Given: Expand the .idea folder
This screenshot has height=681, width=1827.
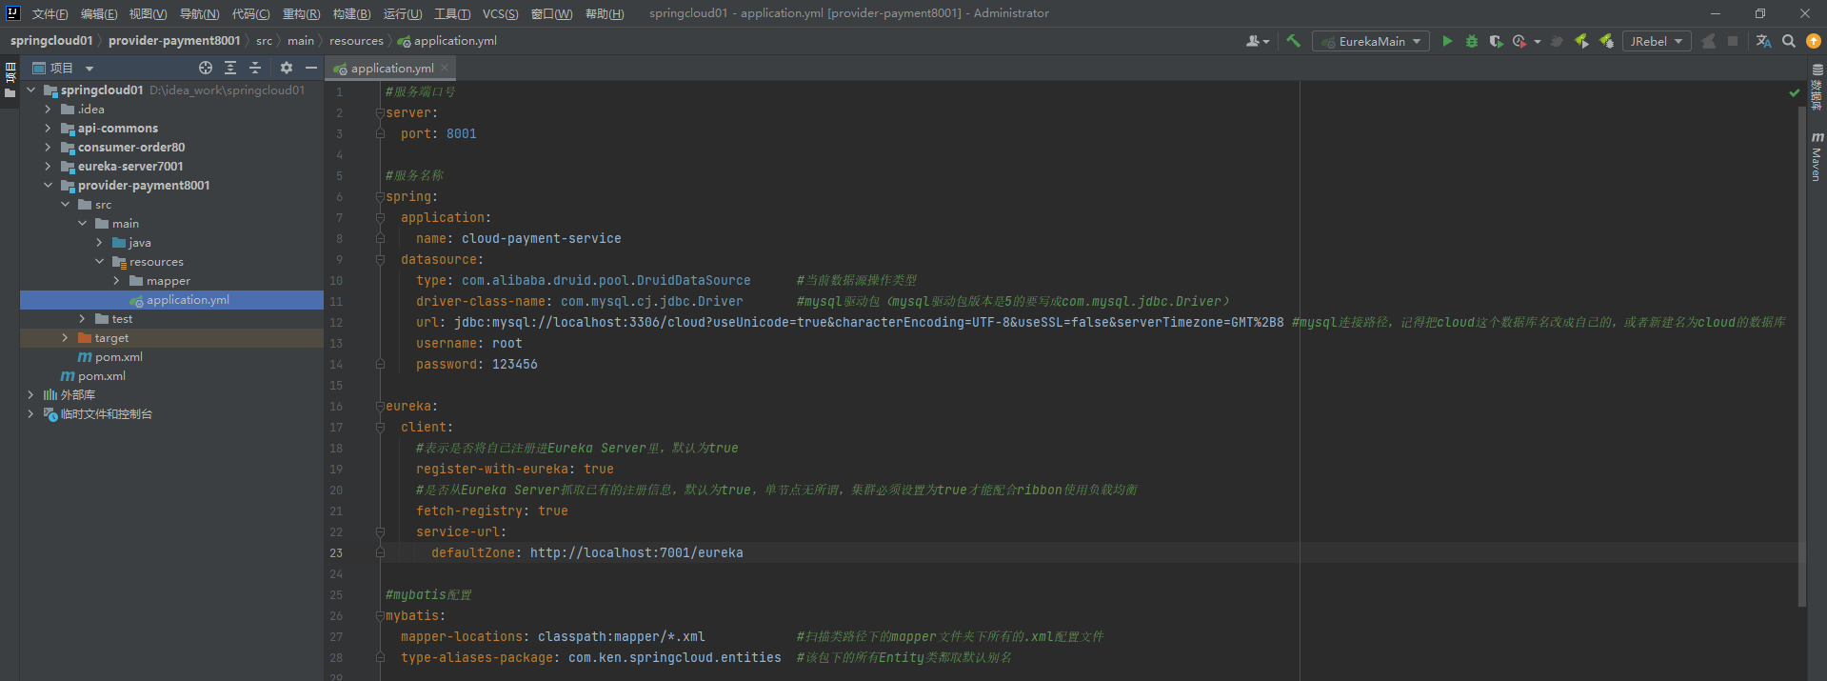Looking at the screenshot, I should pos(48,110).
